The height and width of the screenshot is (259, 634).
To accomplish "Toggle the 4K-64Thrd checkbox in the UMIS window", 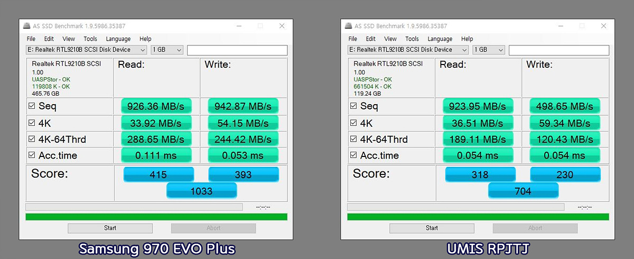I will (x=353, y=140).
